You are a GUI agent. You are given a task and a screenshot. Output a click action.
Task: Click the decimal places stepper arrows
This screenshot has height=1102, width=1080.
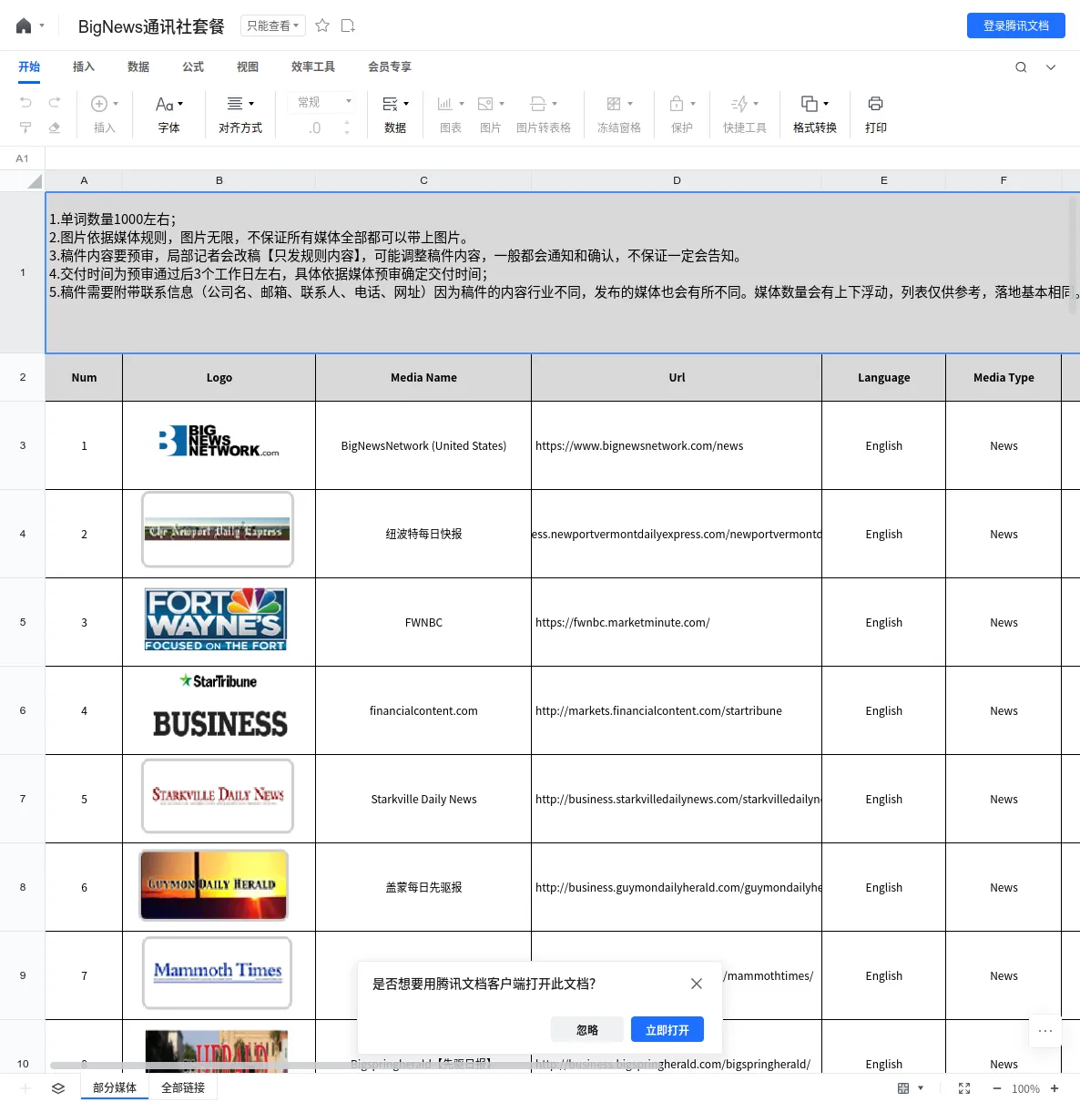pyautogui.click(x=347, y=128)
